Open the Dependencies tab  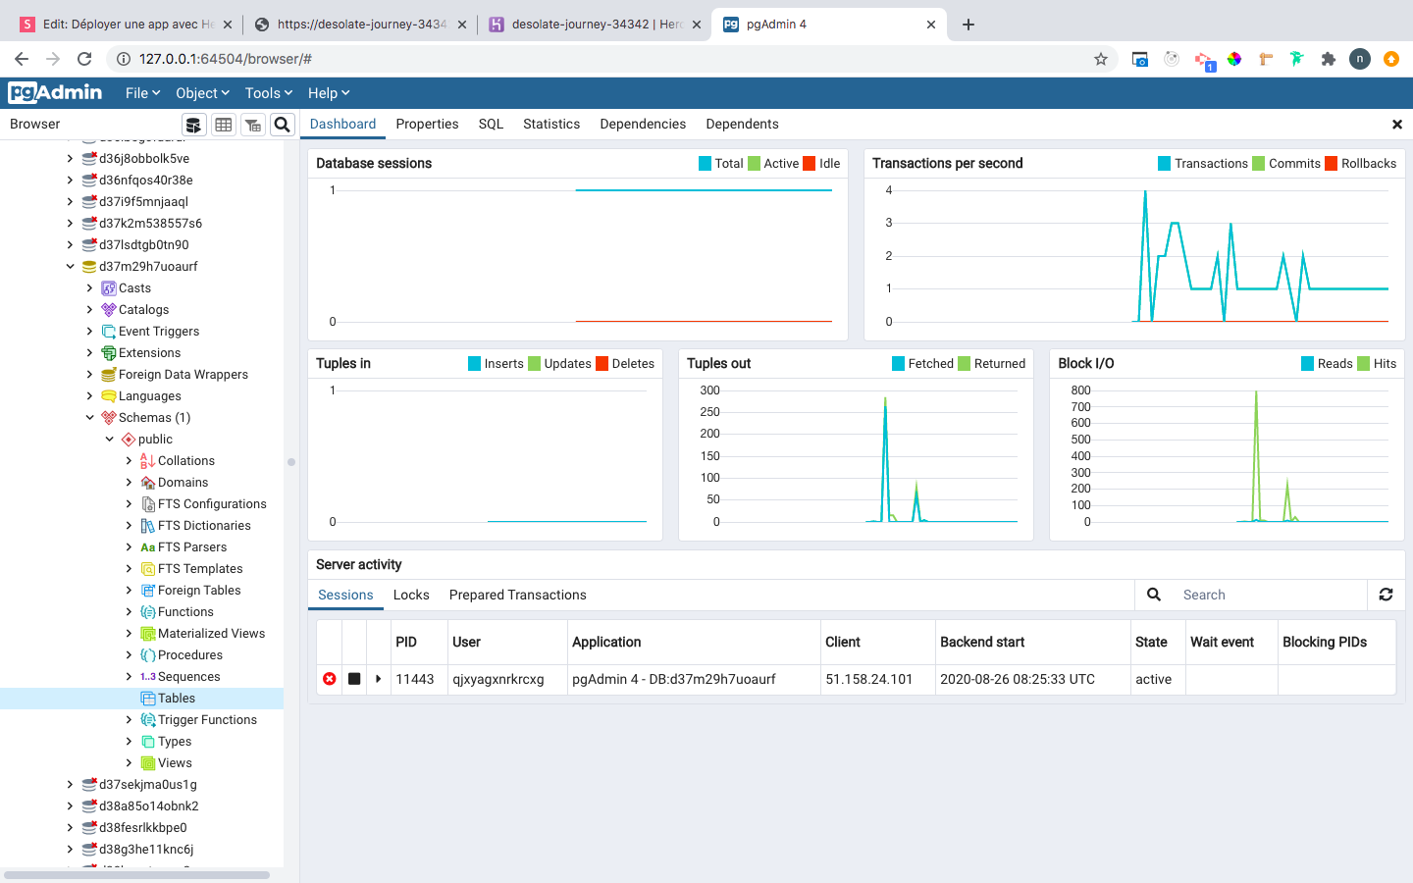click(x=643, y=124)
